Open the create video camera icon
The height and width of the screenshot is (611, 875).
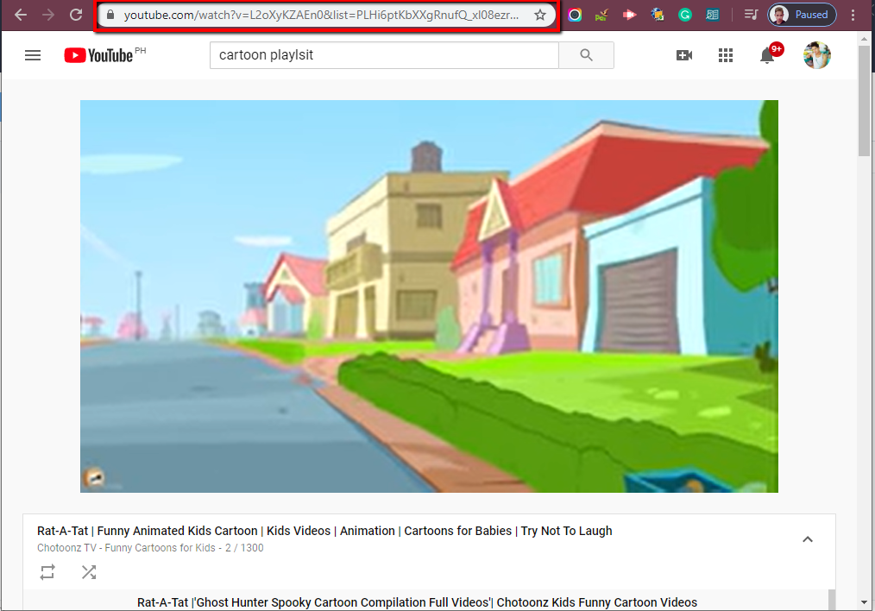point(684,55)
